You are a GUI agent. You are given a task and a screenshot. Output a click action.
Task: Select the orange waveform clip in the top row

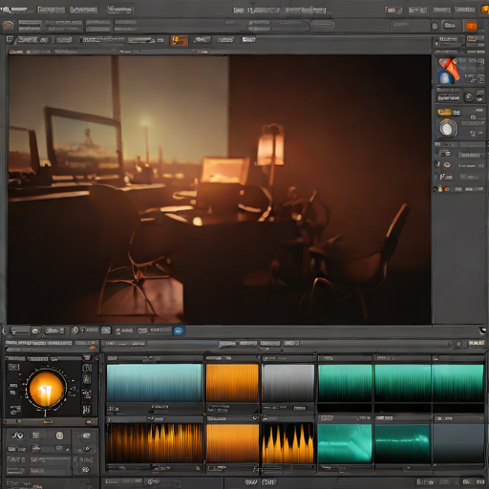[x=232, y=383]
